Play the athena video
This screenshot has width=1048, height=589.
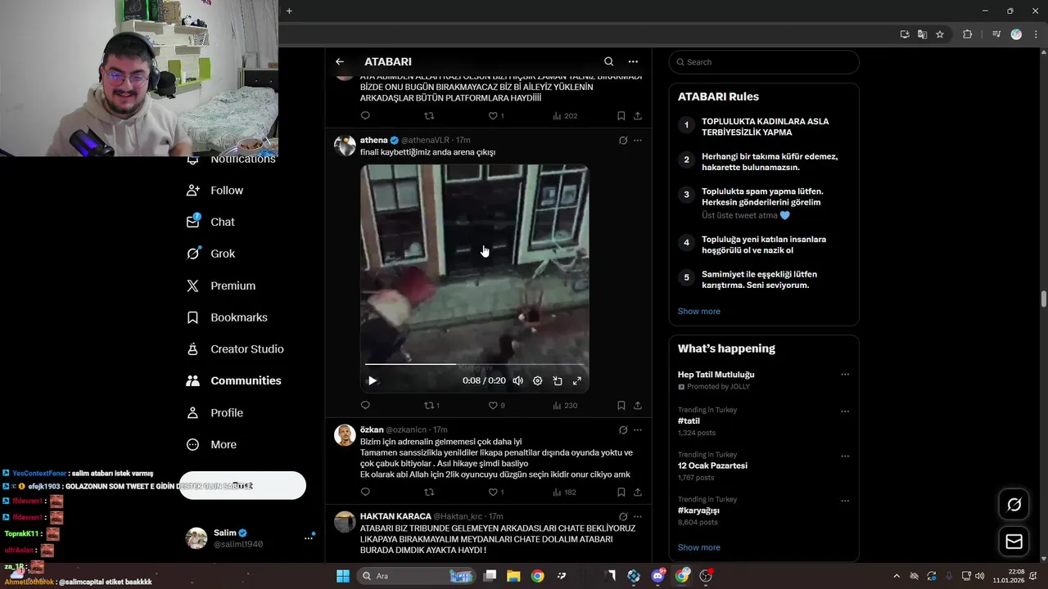[x=373, y=380]
